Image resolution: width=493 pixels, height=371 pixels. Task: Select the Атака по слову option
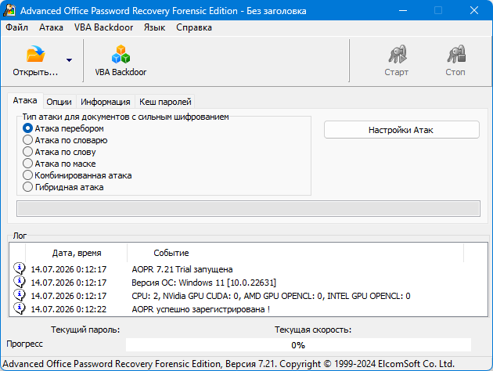click(x=59, y=152)
